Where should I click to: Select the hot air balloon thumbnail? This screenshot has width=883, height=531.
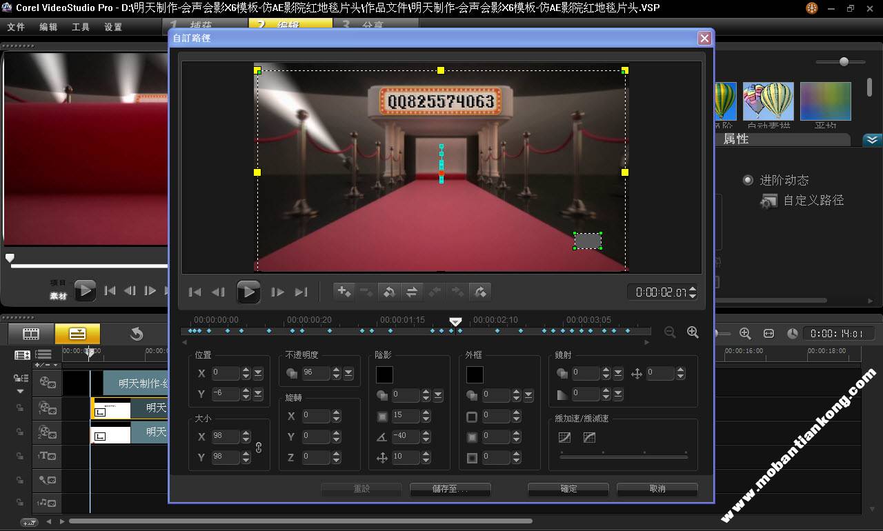pos(768,101)
